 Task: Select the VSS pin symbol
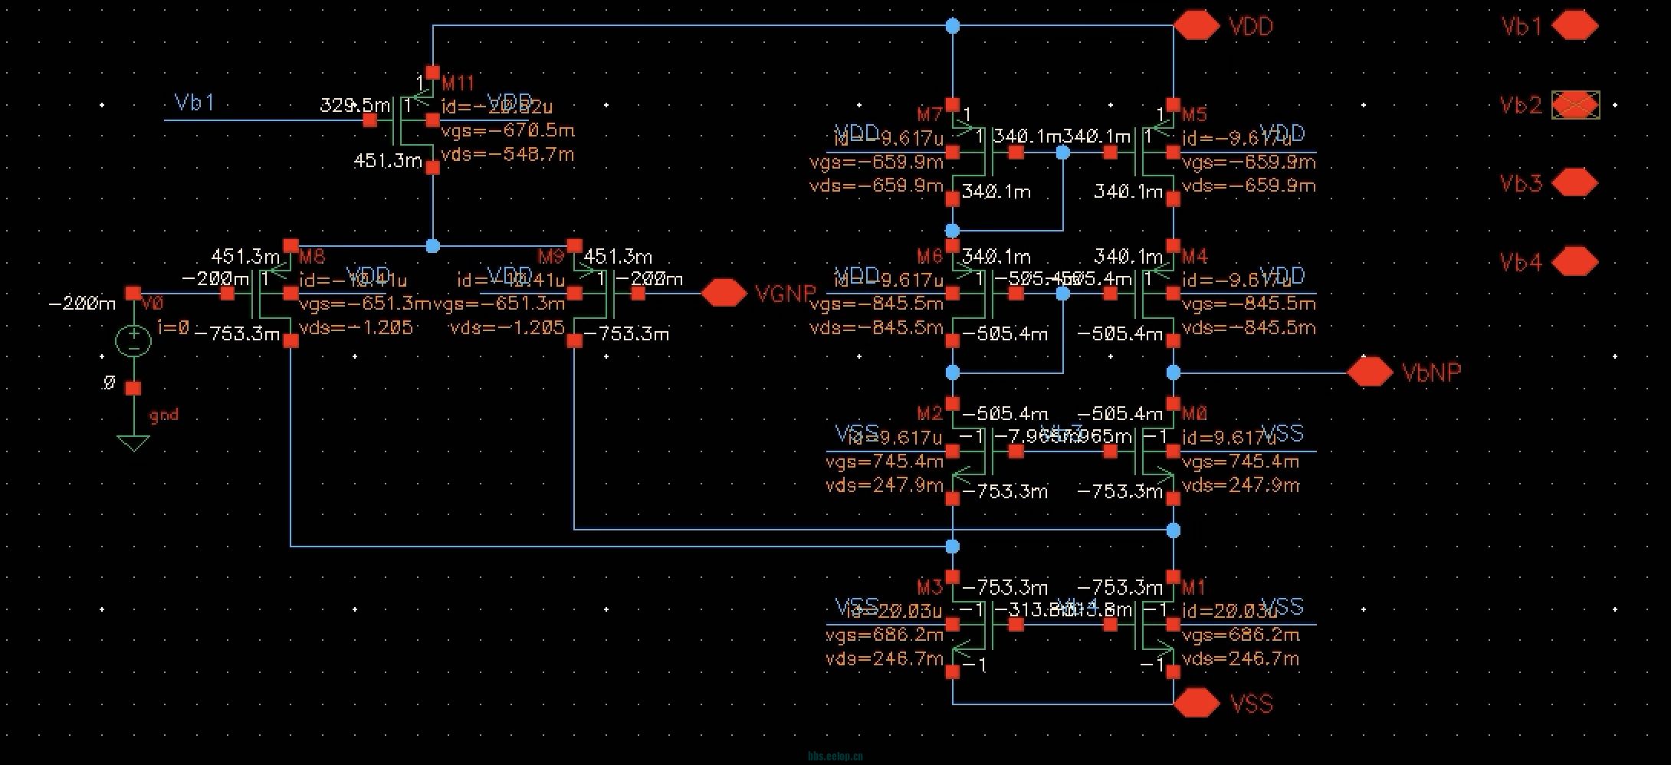[1197, 703]
